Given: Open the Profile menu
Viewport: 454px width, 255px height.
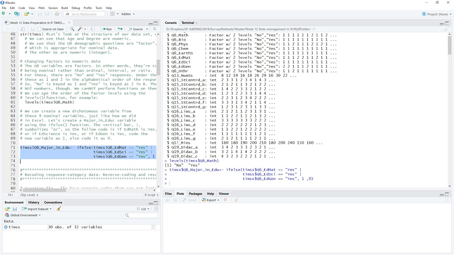Looking at the screenshot, I should point(88,8).
